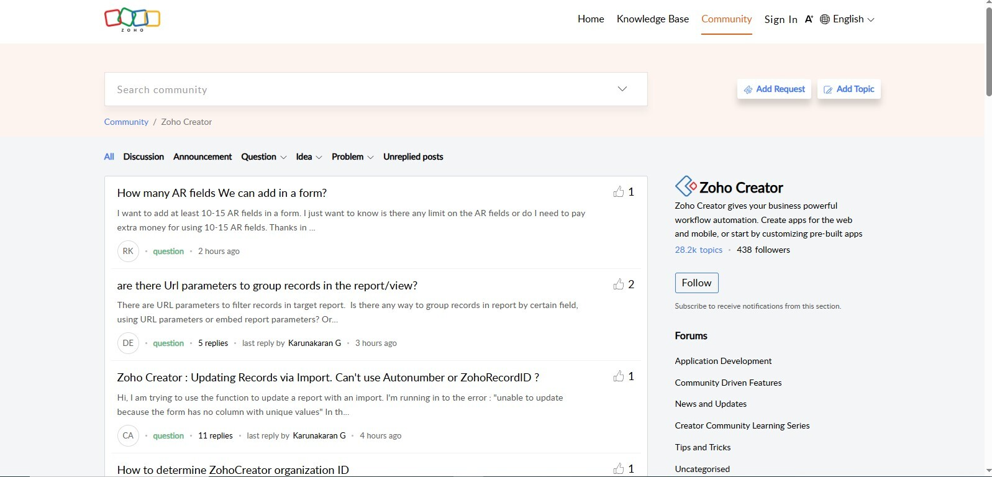992x477 pixels.
Task: Click the Zoho Creator breadcrumb text
Action: 186,122
